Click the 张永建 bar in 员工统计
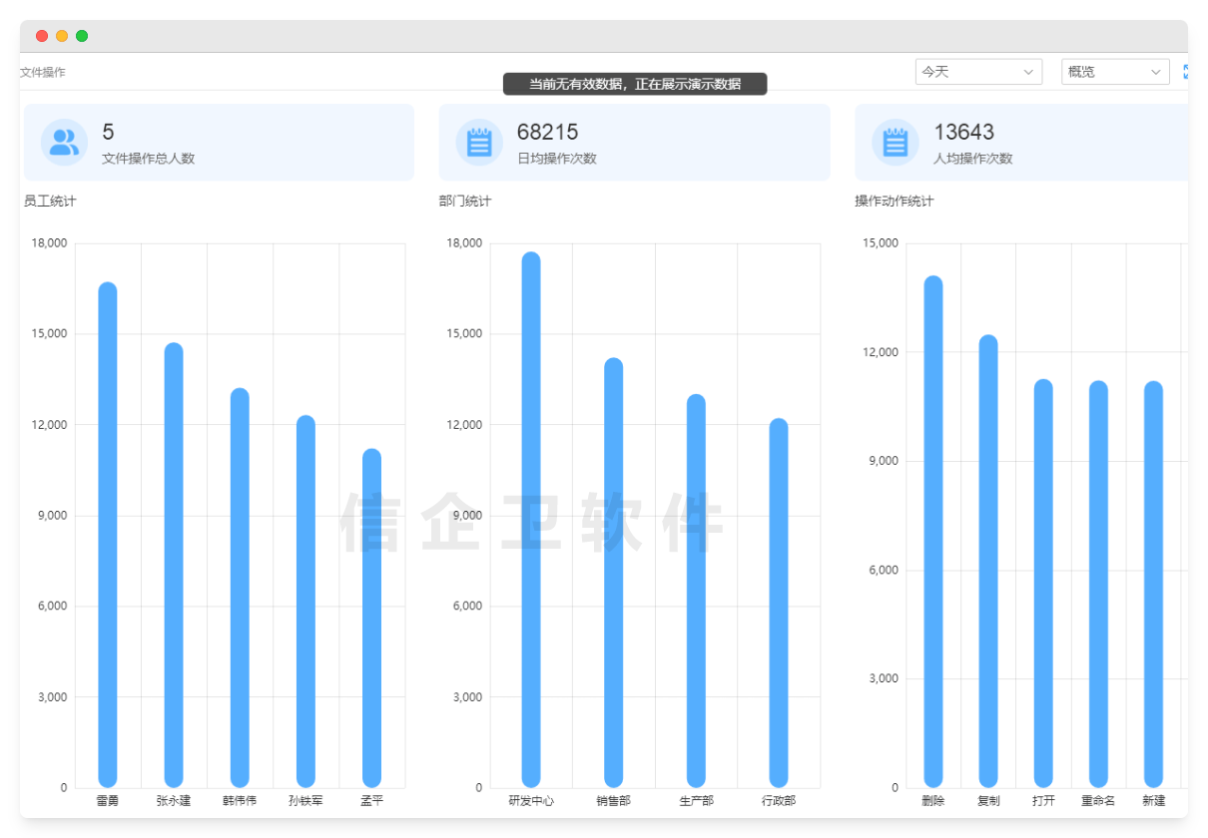The image size is (1208, 838). 174,565
